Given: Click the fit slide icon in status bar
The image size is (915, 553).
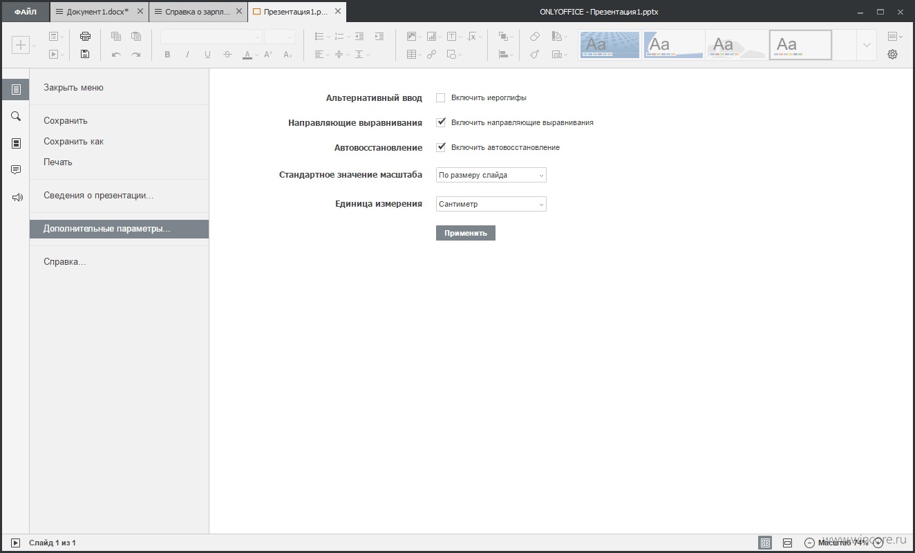Looking at the screenshot, I should coord(765,543).
